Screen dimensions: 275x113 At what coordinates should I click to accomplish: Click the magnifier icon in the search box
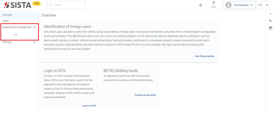coord(51,5)
